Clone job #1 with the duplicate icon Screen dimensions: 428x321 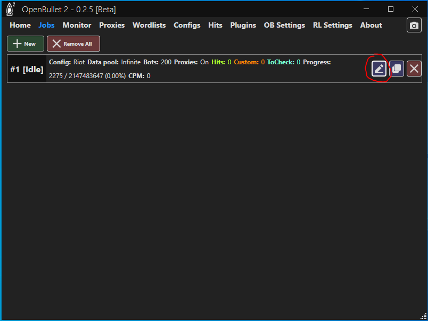(397, 69)
